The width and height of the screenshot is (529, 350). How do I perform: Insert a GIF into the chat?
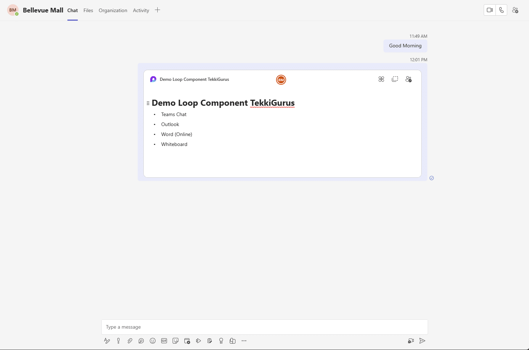pyautogui.click(x=164, y=341)
